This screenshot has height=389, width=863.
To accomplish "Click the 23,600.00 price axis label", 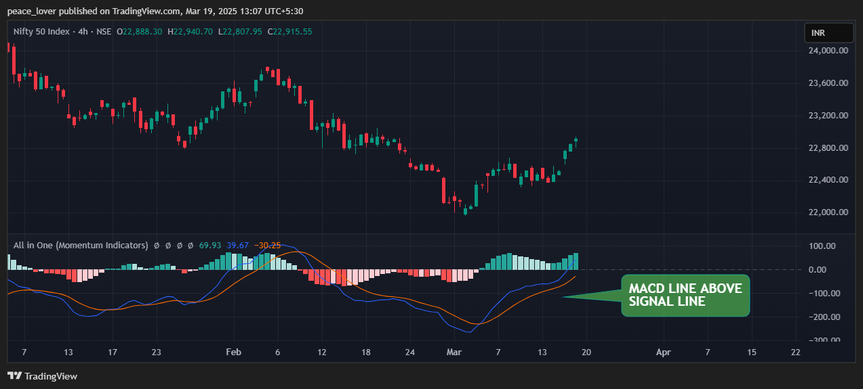I will [828, 83].
